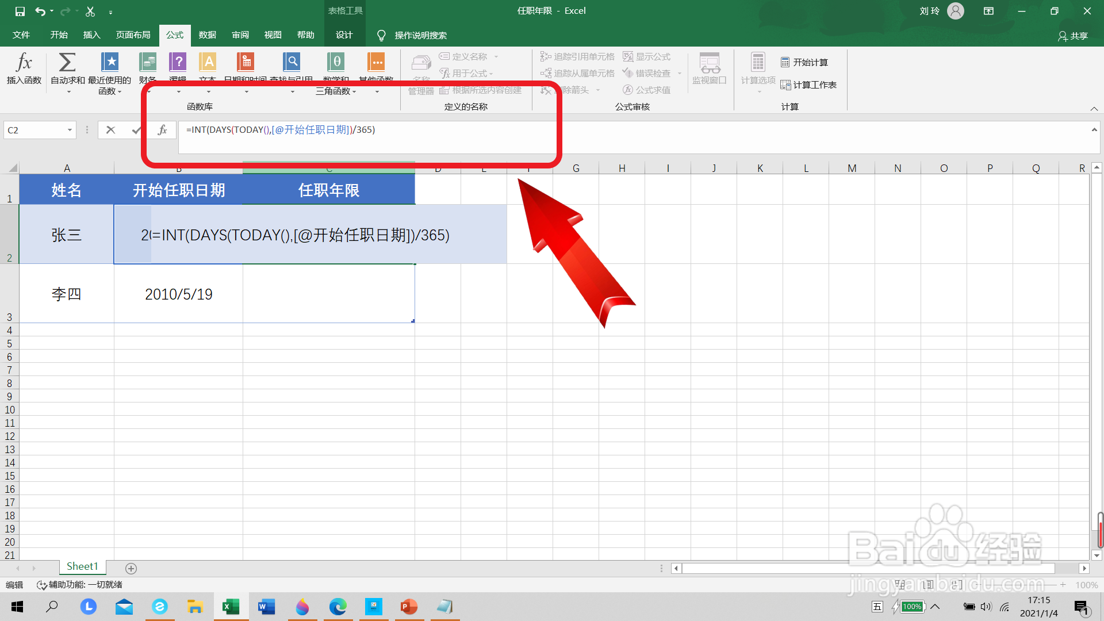Open the Logical functions question-mark icon
Image resolution: width=1104 pixels, height=621 pixels.
(178, 62)
